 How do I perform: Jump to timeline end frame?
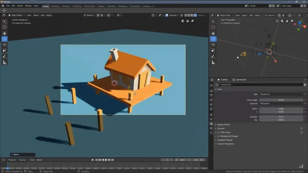tap(112, 160)
